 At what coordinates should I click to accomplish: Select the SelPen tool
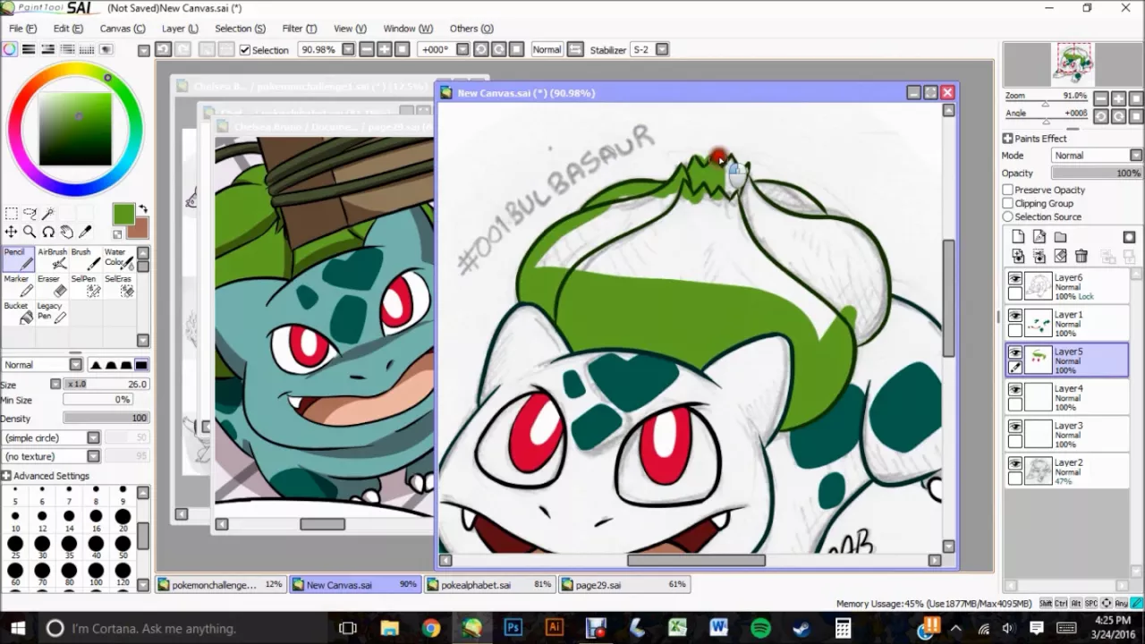pyautogui.click(x=85, y=285)
